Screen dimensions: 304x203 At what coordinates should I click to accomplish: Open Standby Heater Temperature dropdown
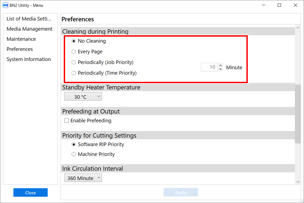[83, 97]
